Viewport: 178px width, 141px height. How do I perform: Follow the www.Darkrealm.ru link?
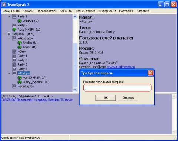tap(121, 67)
